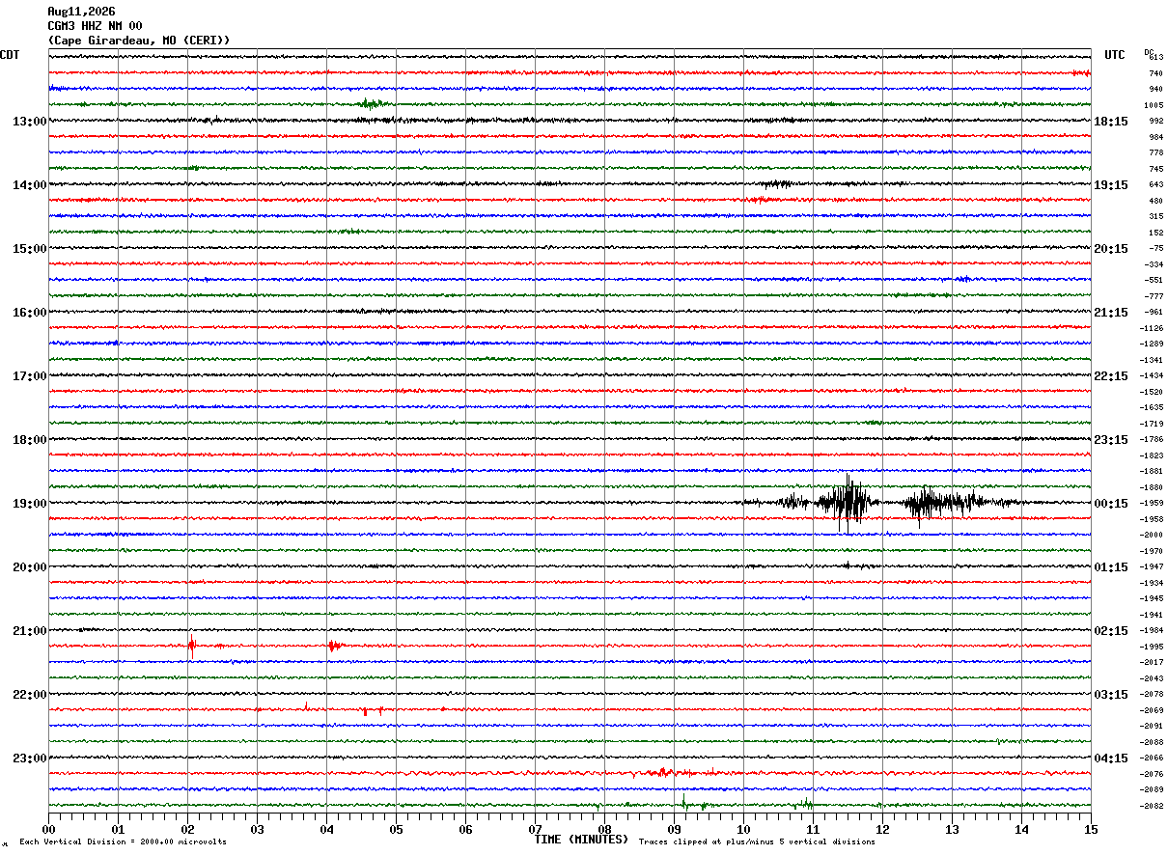1168x855 pixels.
Task: Click the large black seismic burst on the 19:00 trace
Action: [x=848, y=502]
